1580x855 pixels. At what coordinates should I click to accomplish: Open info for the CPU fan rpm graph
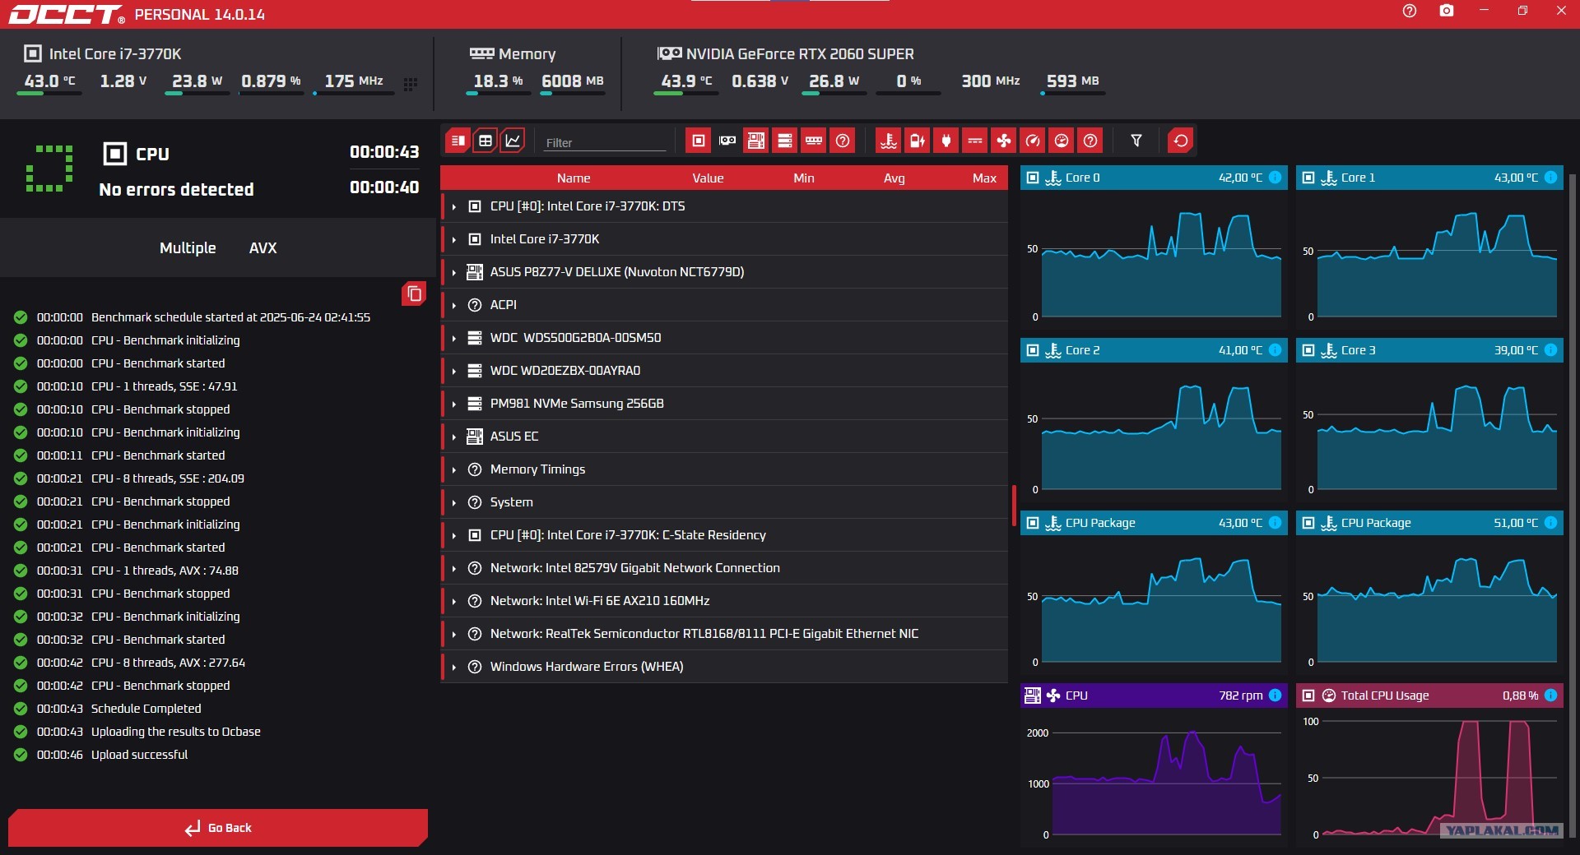(1275, 696)
